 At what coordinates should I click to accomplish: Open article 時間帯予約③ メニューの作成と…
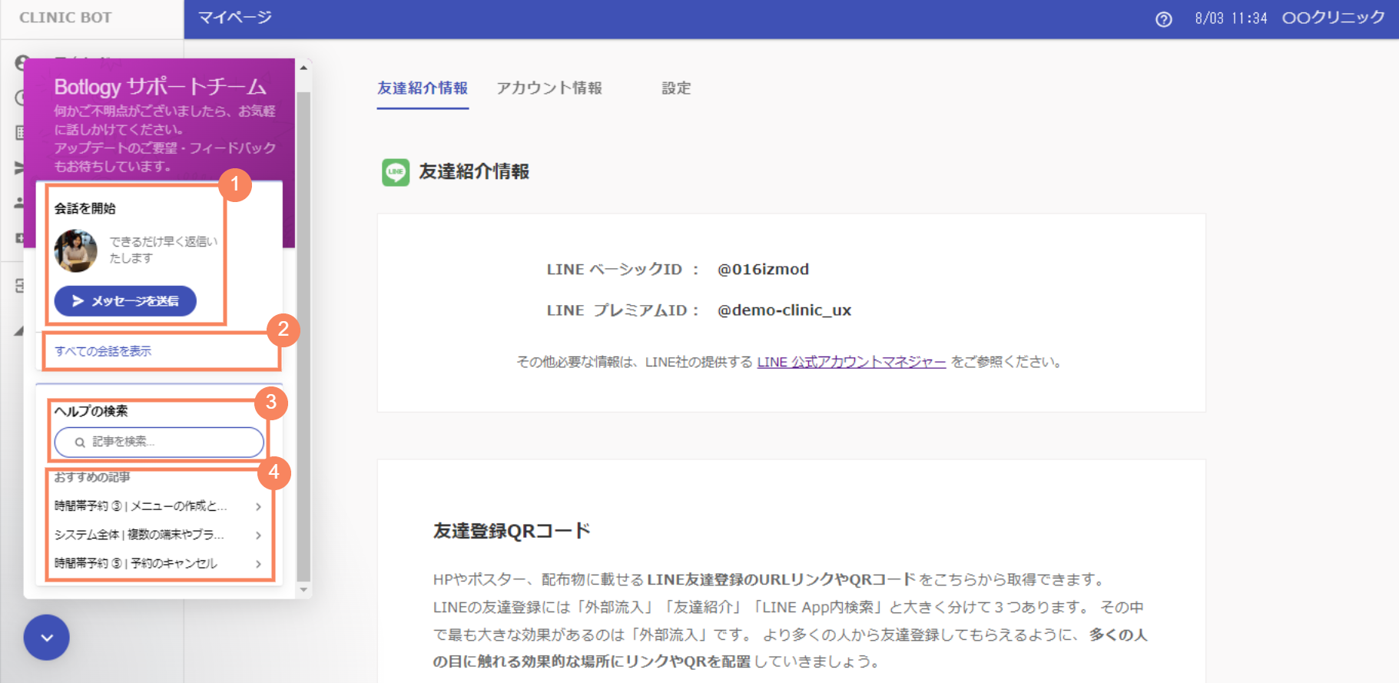pos(159,506)
